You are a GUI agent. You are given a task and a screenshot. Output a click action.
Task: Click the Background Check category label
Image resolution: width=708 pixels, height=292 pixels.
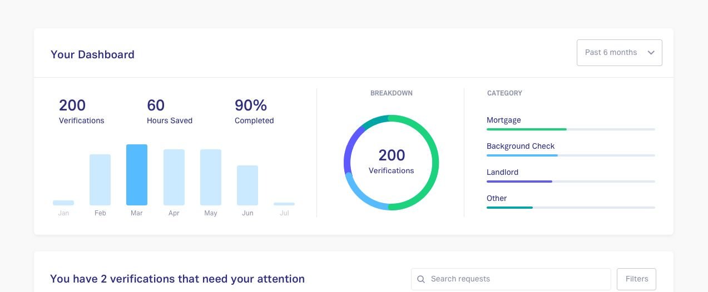coord(521,146)
